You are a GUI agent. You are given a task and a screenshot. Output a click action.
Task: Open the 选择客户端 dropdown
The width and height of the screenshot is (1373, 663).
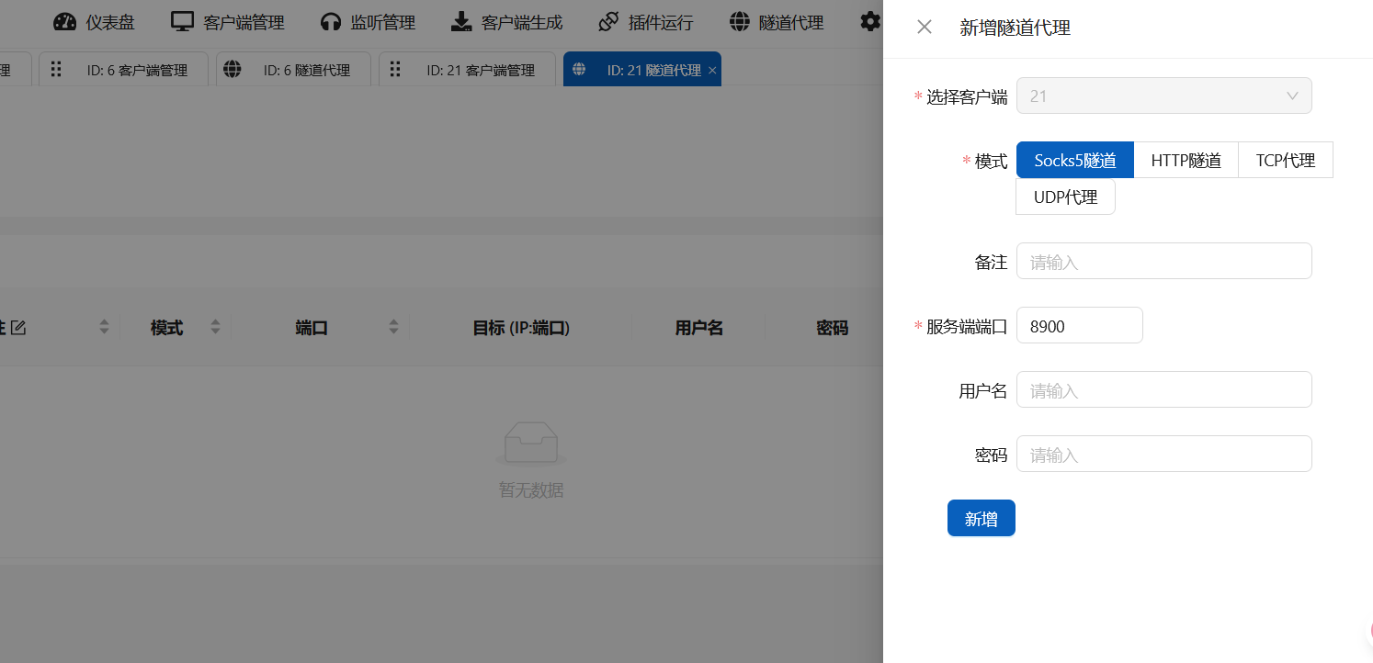[1163, 96]
